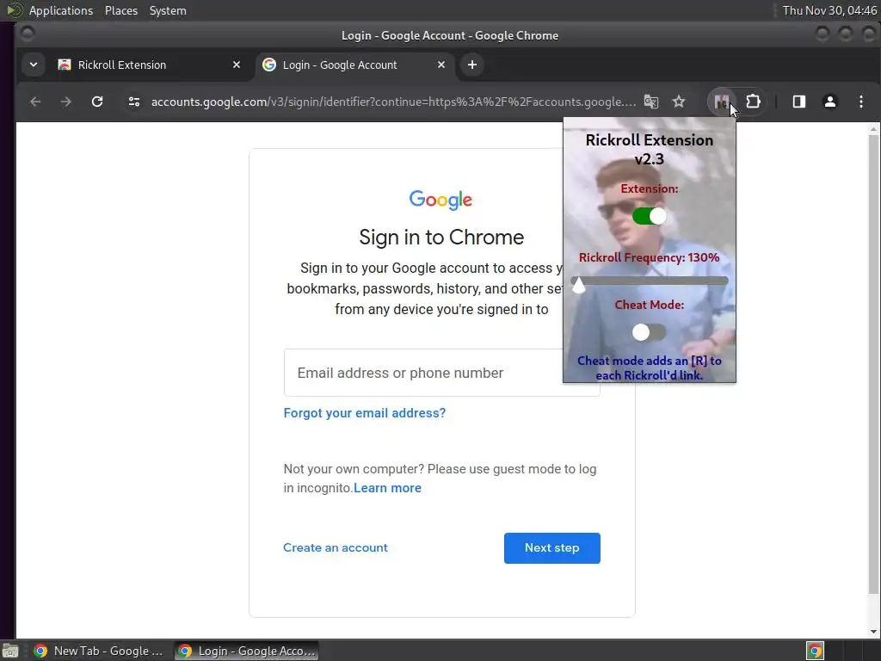Close the Login - Google Account tab
Viewport: 881px width, 661px height.
(441, 65)
